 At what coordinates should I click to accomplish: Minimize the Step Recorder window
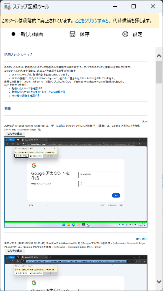click(x=115, y=6)
